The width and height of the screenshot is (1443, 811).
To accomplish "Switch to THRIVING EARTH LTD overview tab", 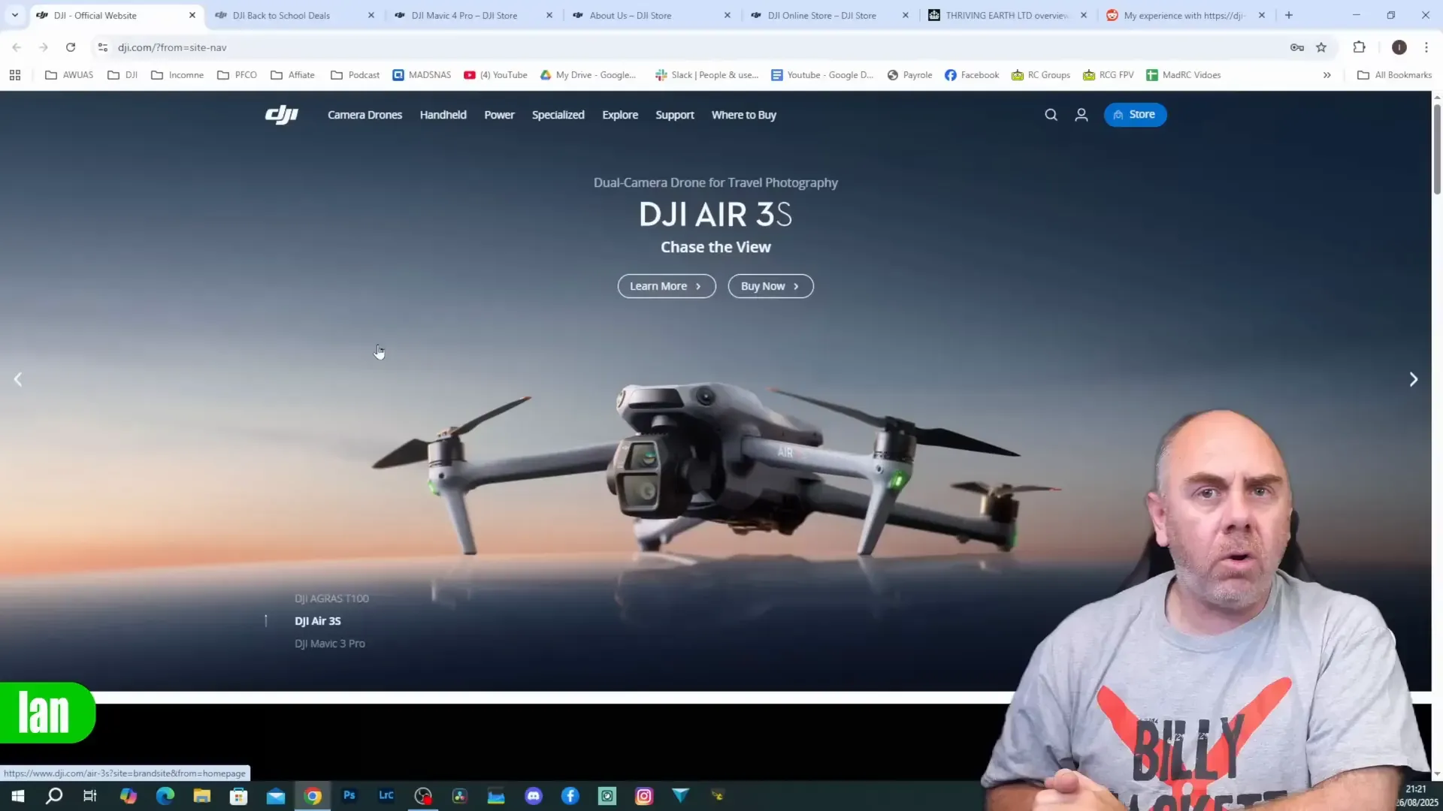I will coord(1007,15).
